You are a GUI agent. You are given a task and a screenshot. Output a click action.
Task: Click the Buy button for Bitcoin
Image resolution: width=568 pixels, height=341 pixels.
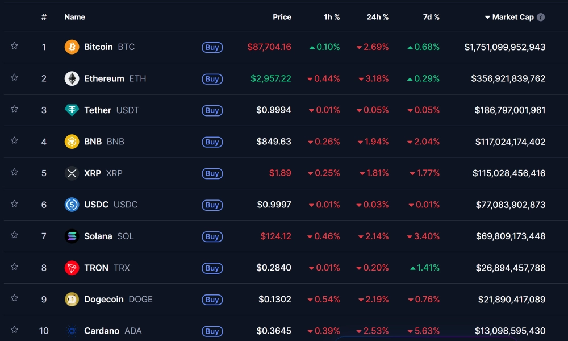coord(212,48)
